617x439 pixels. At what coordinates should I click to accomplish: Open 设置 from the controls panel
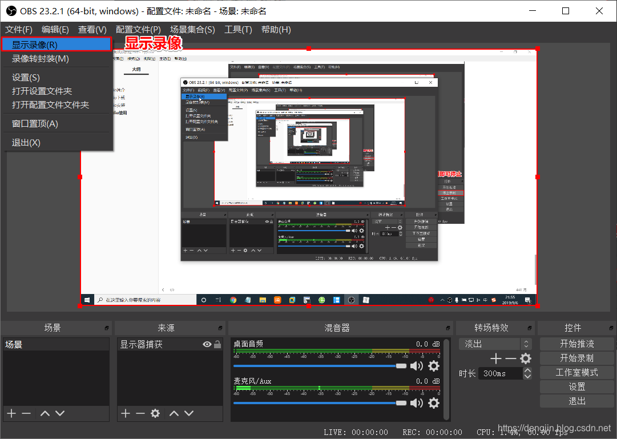[x=577, y=386]
